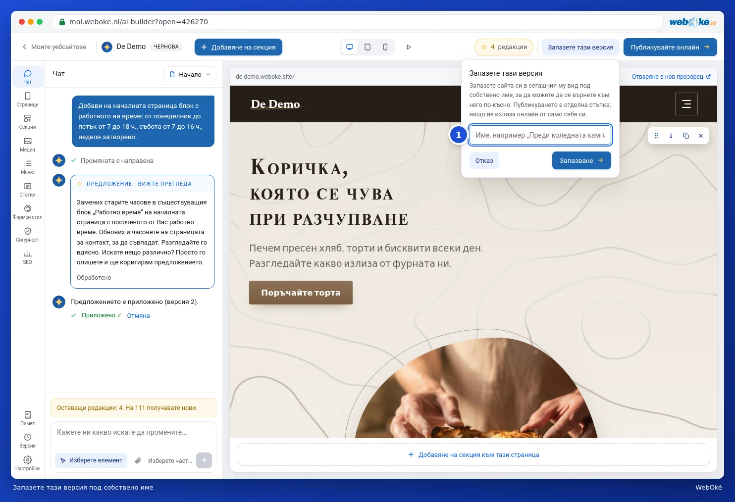The image size is (735, 502).
Task: Focus the chat message input field
Action: point(133,433)
